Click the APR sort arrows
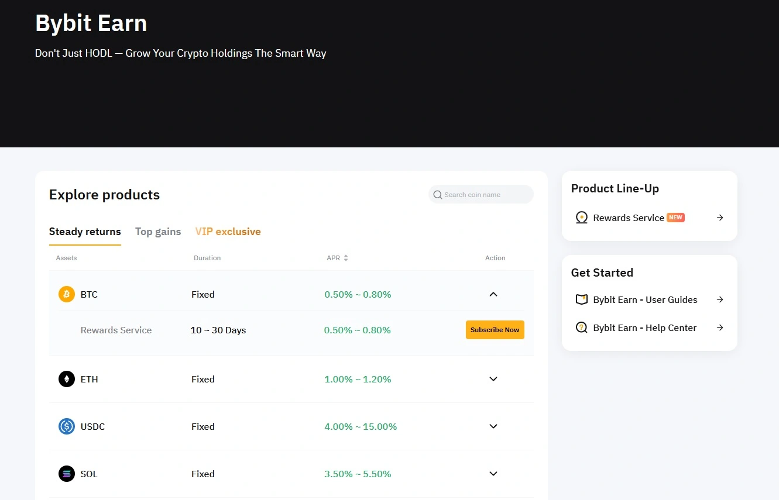 [x=345, y=258]
